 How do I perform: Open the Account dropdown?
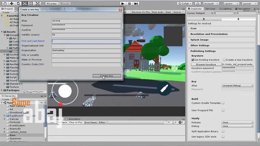[x=211, y=4]
